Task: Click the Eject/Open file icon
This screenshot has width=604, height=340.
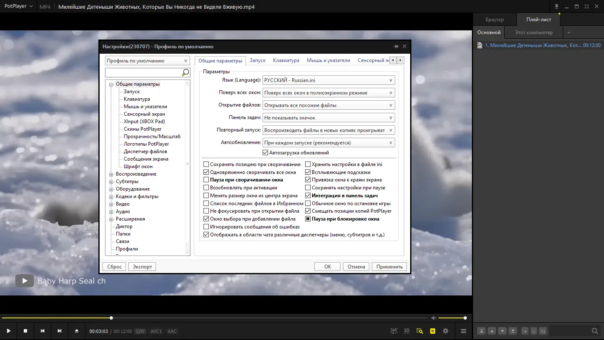Action: (77, 331)
